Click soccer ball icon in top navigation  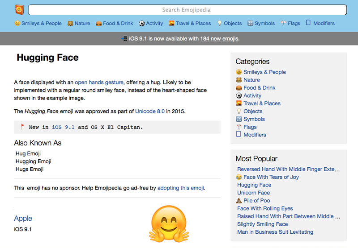[142, 24]
